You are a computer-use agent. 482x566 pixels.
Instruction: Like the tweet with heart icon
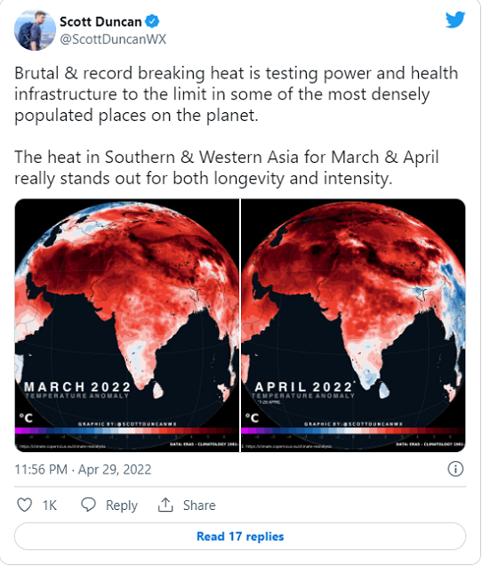click(25, 505)
